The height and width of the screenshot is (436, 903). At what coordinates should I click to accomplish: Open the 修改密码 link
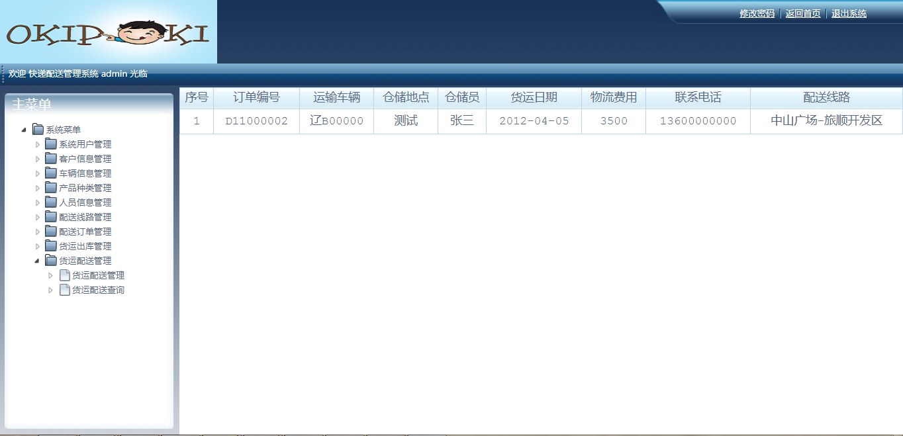click(x=757, y=13)
